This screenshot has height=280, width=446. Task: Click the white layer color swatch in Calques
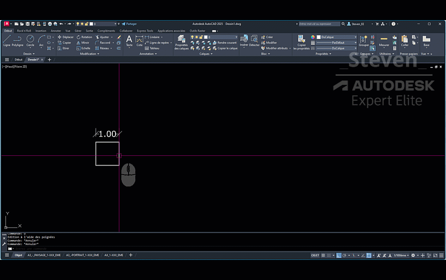pyautogui.click(x=206, y=37)
